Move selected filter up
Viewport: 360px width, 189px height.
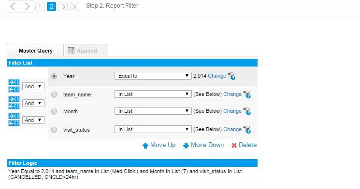pos(159,145)
